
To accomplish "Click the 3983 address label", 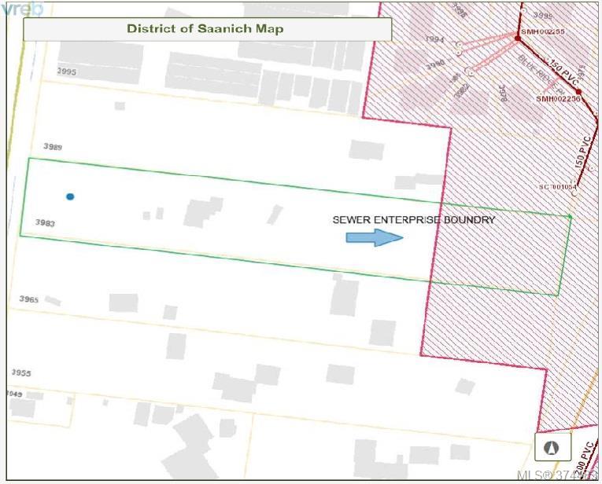I will pos(45,223).
